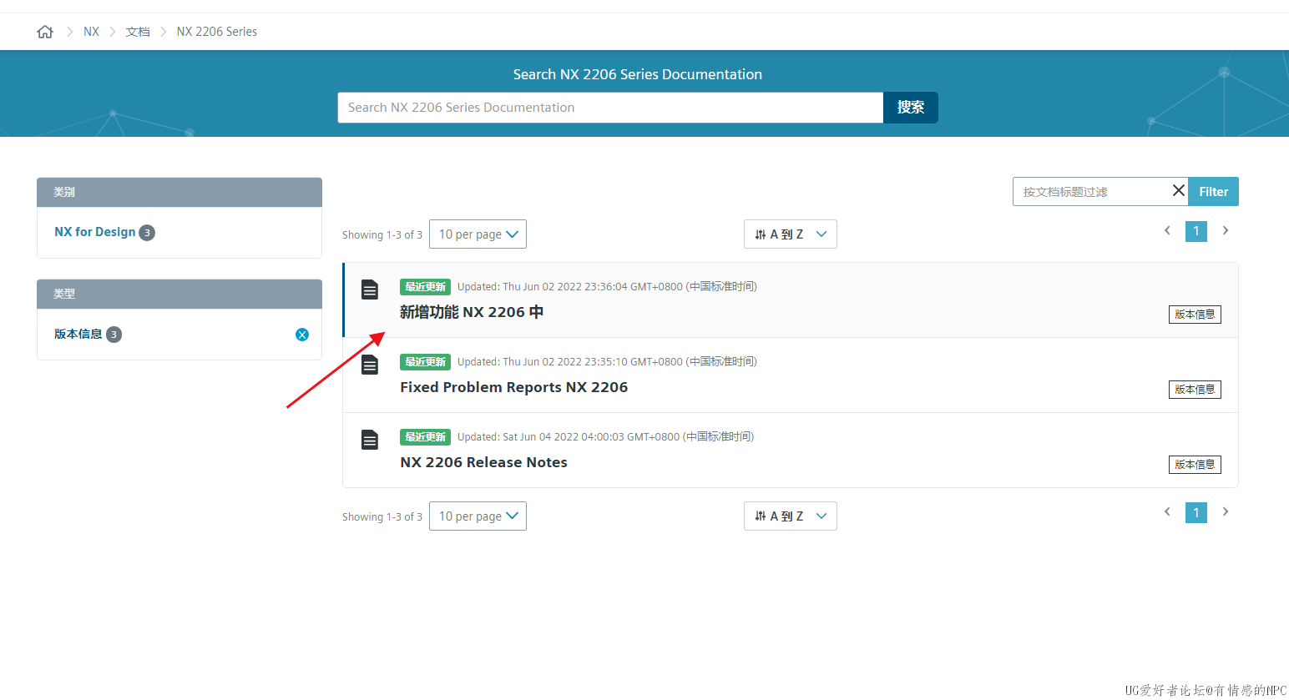Open the top A 到 Z sort dropdown
This screenshot has width=1289, height=700.
791,234
